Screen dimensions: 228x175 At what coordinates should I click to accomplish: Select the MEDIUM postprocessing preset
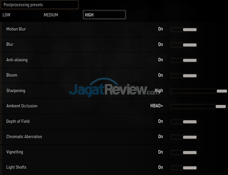point(51,15)
